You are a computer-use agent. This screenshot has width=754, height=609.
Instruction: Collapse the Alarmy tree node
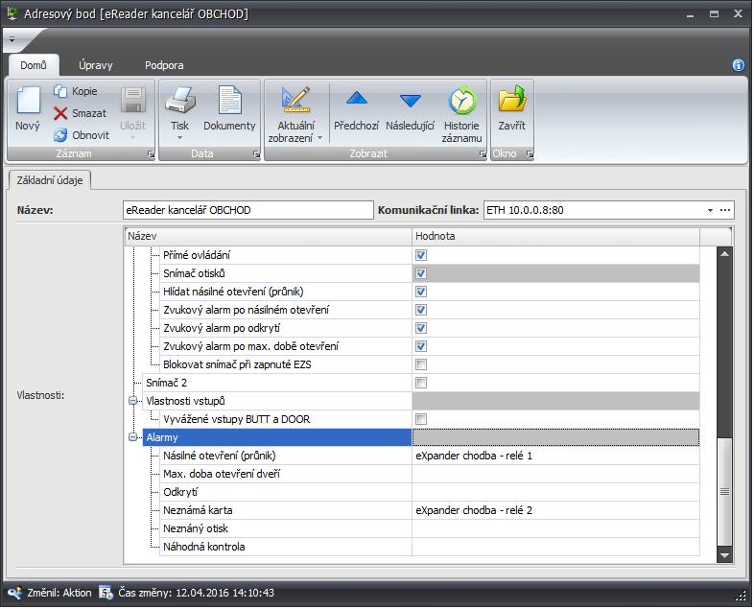tap(133, 437)
